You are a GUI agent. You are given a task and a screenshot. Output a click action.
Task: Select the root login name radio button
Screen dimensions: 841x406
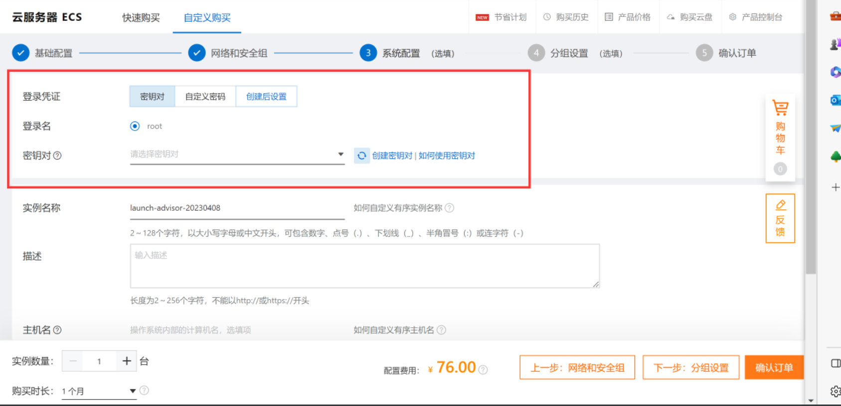click(135, 126)
